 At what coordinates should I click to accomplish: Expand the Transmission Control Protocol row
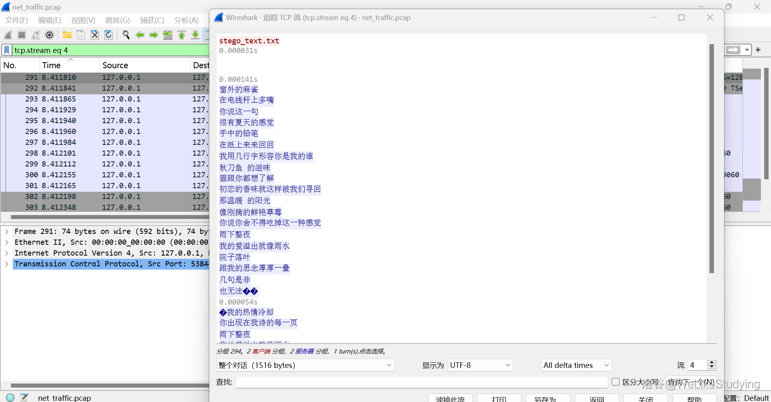7,264
